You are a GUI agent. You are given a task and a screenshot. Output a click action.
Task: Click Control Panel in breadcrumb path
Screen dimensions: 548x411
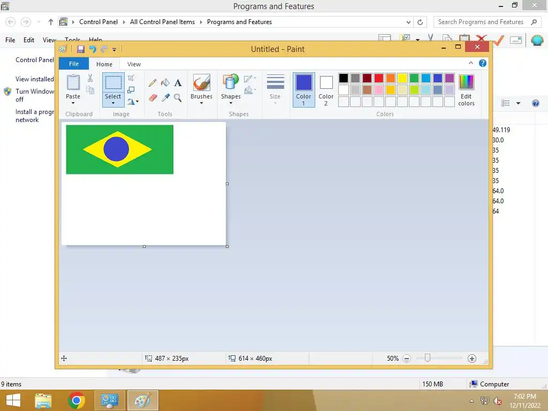[98, 22]
